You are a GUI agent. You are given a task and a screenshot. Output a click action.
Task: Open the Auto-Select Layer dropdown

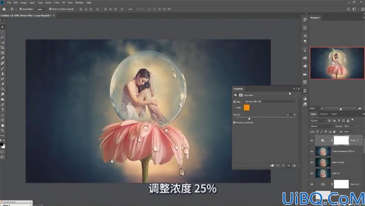[x=41, y=9]
